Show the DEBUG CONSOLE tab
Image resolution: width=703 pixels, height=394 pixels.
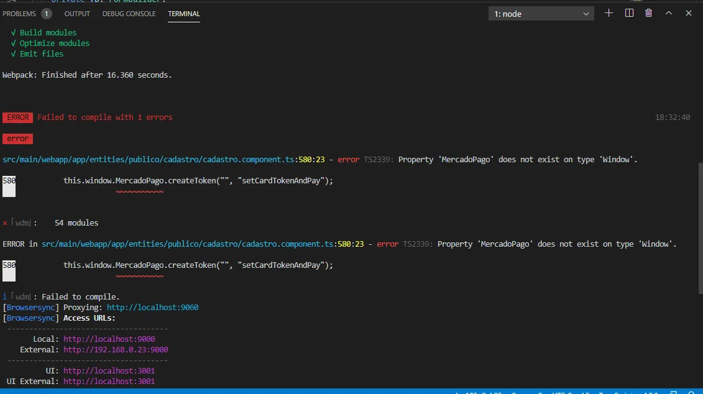pos(129,14)
